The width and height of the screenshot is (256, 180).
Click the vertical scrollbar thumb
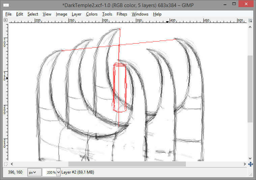[x=250, y=89]
